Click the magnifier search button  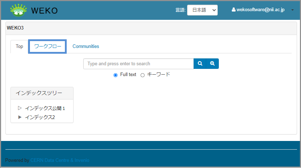pyautogui.click(x=200, y=63)
